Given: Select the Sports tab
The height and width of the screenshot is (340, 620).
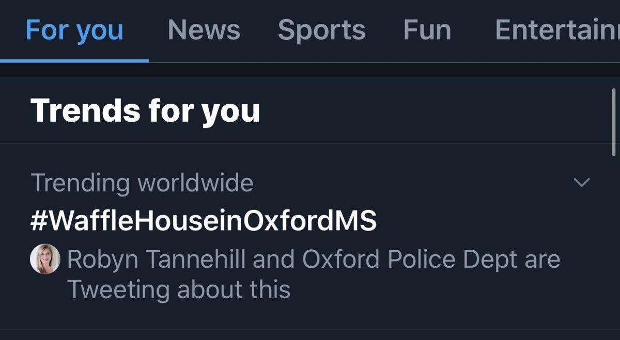Looking at the screenshot, I should (321, 29).
